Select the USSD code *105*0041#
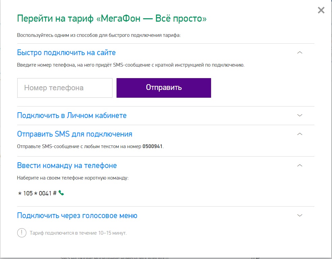This screenshot has height=259, width=332. 37,193
